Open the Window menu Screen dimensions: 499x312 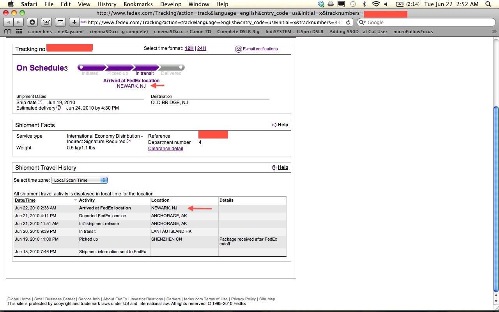(199, 4)
